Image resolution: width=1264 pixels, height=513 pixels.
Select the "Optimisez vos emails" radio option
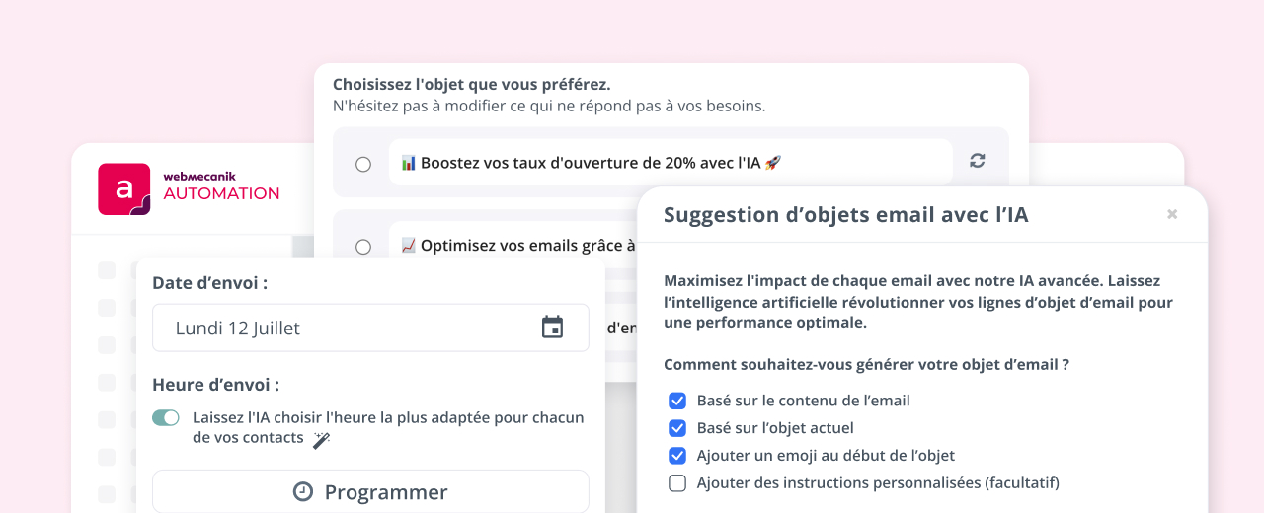click(363, 247)
